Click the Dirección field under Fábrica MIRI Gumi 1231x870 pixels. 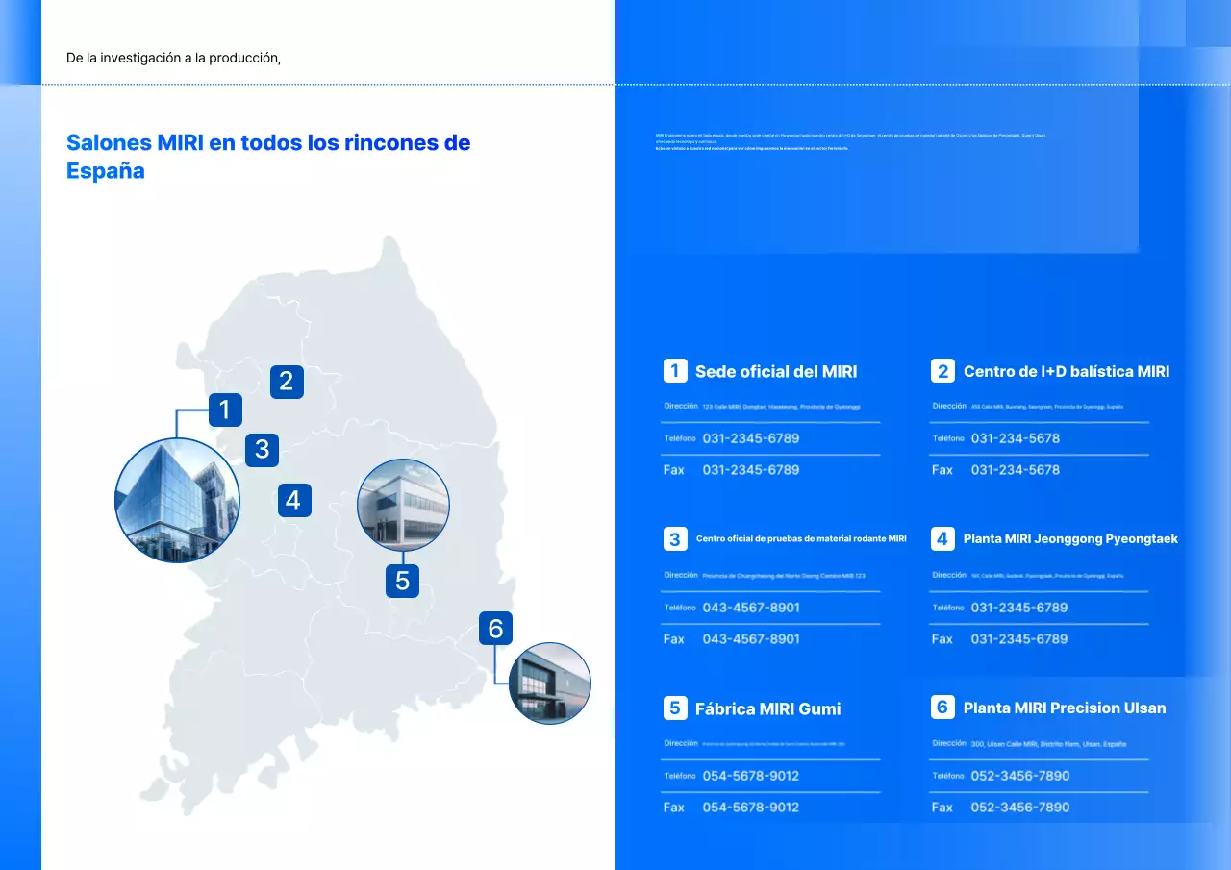680,742
